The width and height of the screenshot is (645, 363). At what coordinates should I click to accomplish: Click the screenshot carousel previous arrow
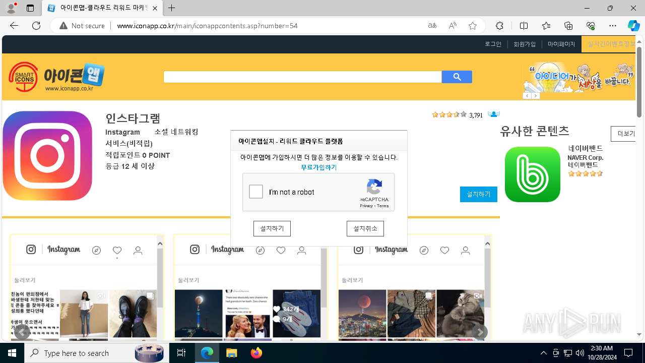pyautogui.click(x=22, y=332)
